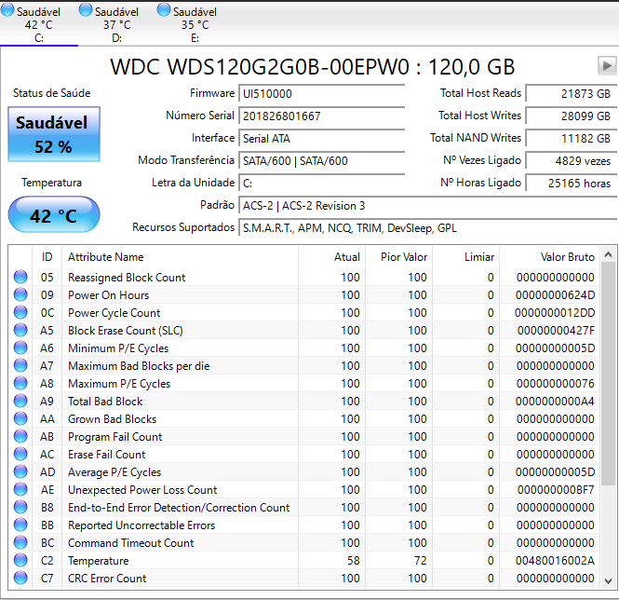Click status icon of Command Timeout Count row
This screenshot has height=600, width=619.
20,542
